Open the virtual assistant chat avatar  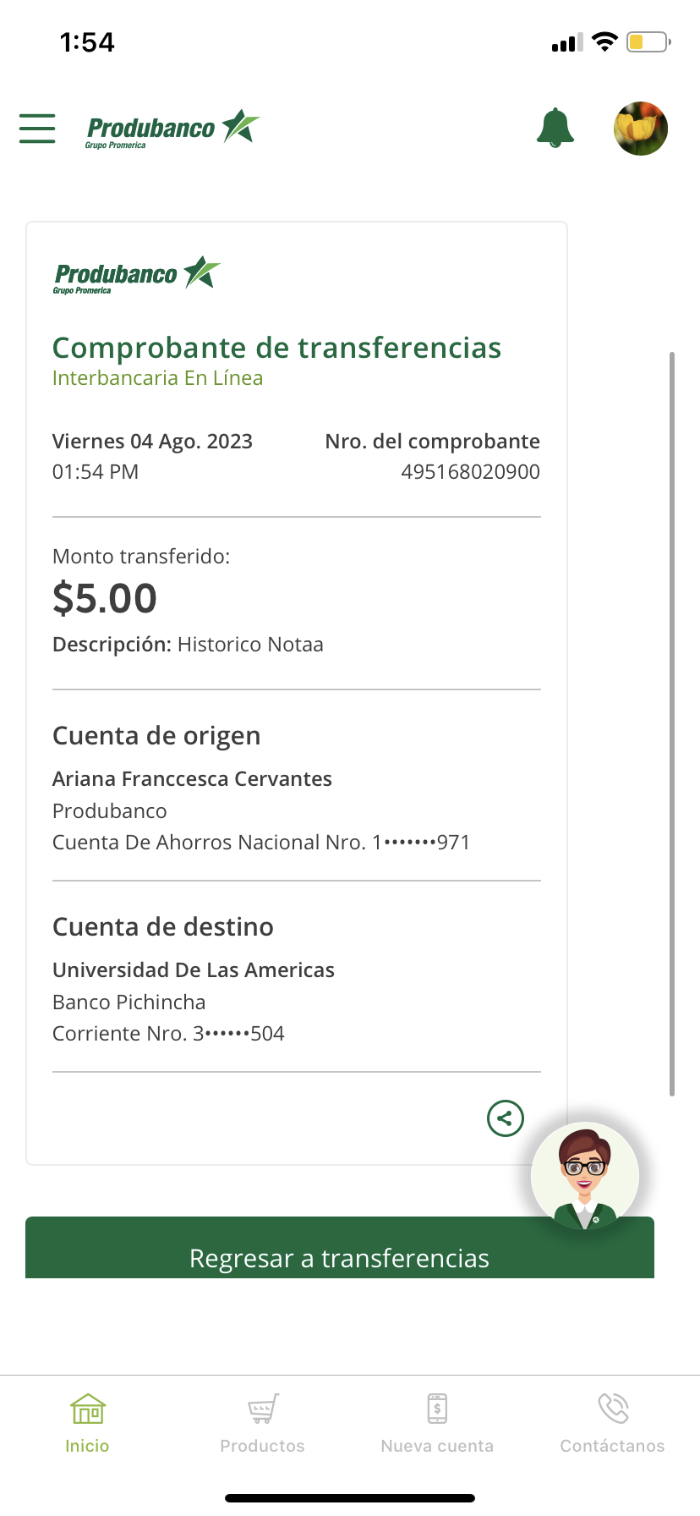point(585,1174)
